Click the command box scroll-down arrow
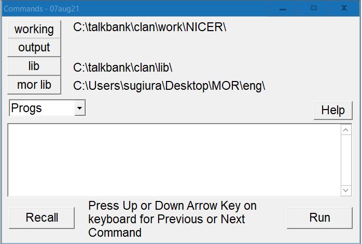The width and height of the screenshot is (362, 244). tap(346, 191)
